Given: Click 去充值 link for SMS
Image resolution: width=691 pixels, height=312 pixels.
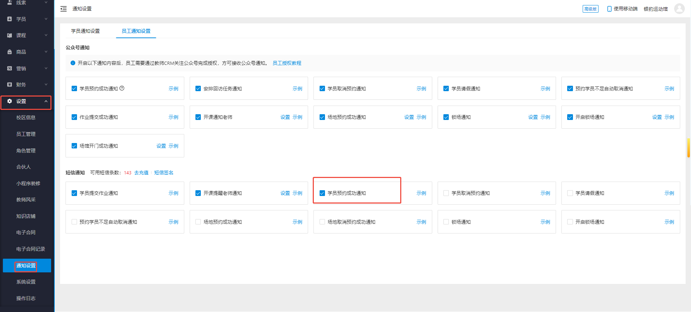Looking at the screenshot, I should pyautogui.click(x=141, y=173).
